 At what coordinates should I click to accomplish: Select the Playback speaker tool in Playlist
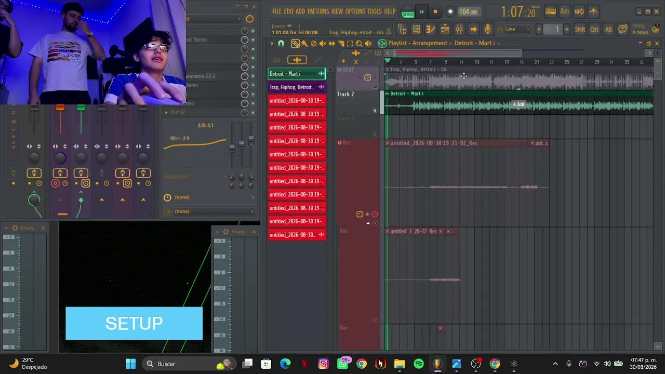[x=368, y=44]
